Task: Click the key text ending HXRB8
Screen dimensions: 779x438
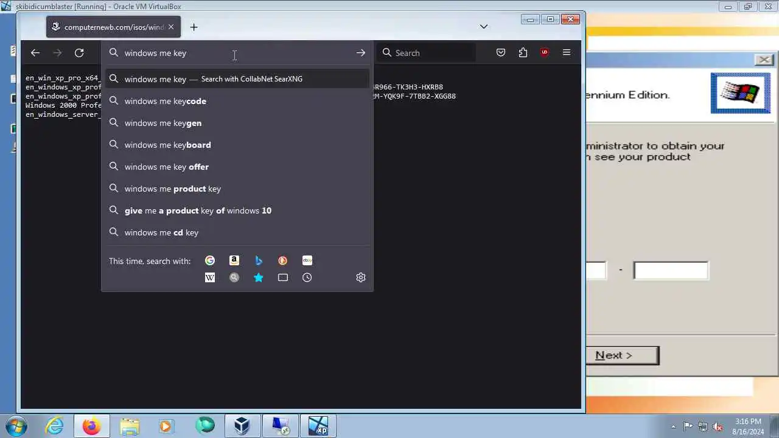Action: point(407,87)
